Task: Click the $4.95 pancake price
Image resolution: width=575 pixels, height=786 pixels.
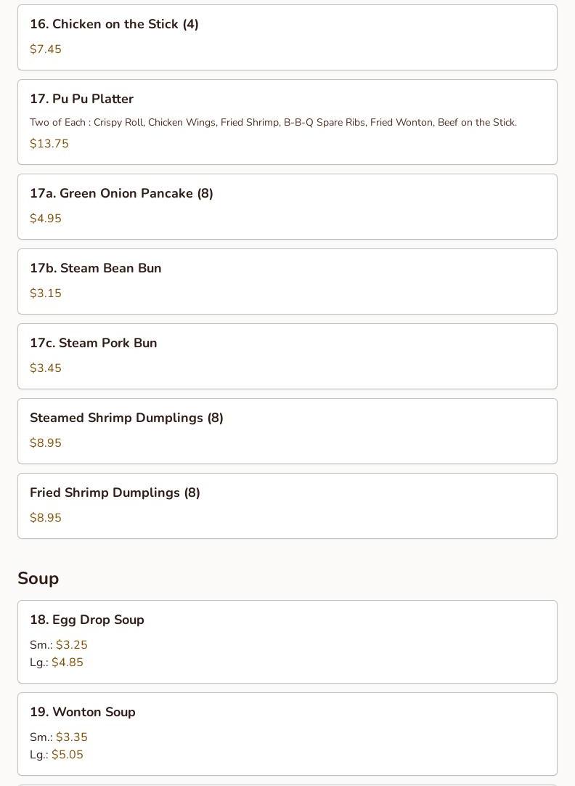Action: click(x=46, y=219)
